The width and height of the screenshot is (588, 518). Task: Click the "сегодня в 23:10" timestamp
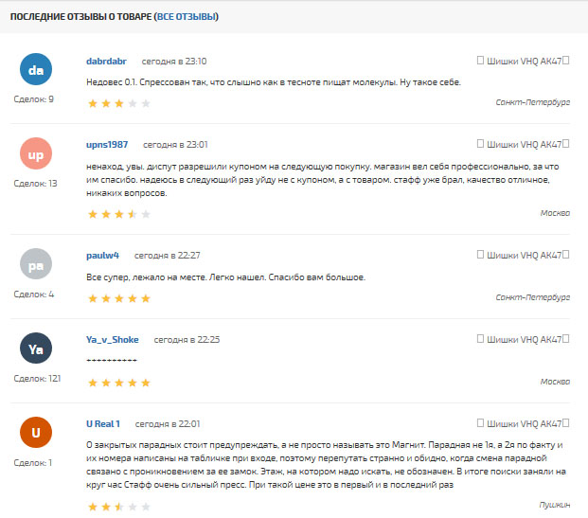[174, 62]
